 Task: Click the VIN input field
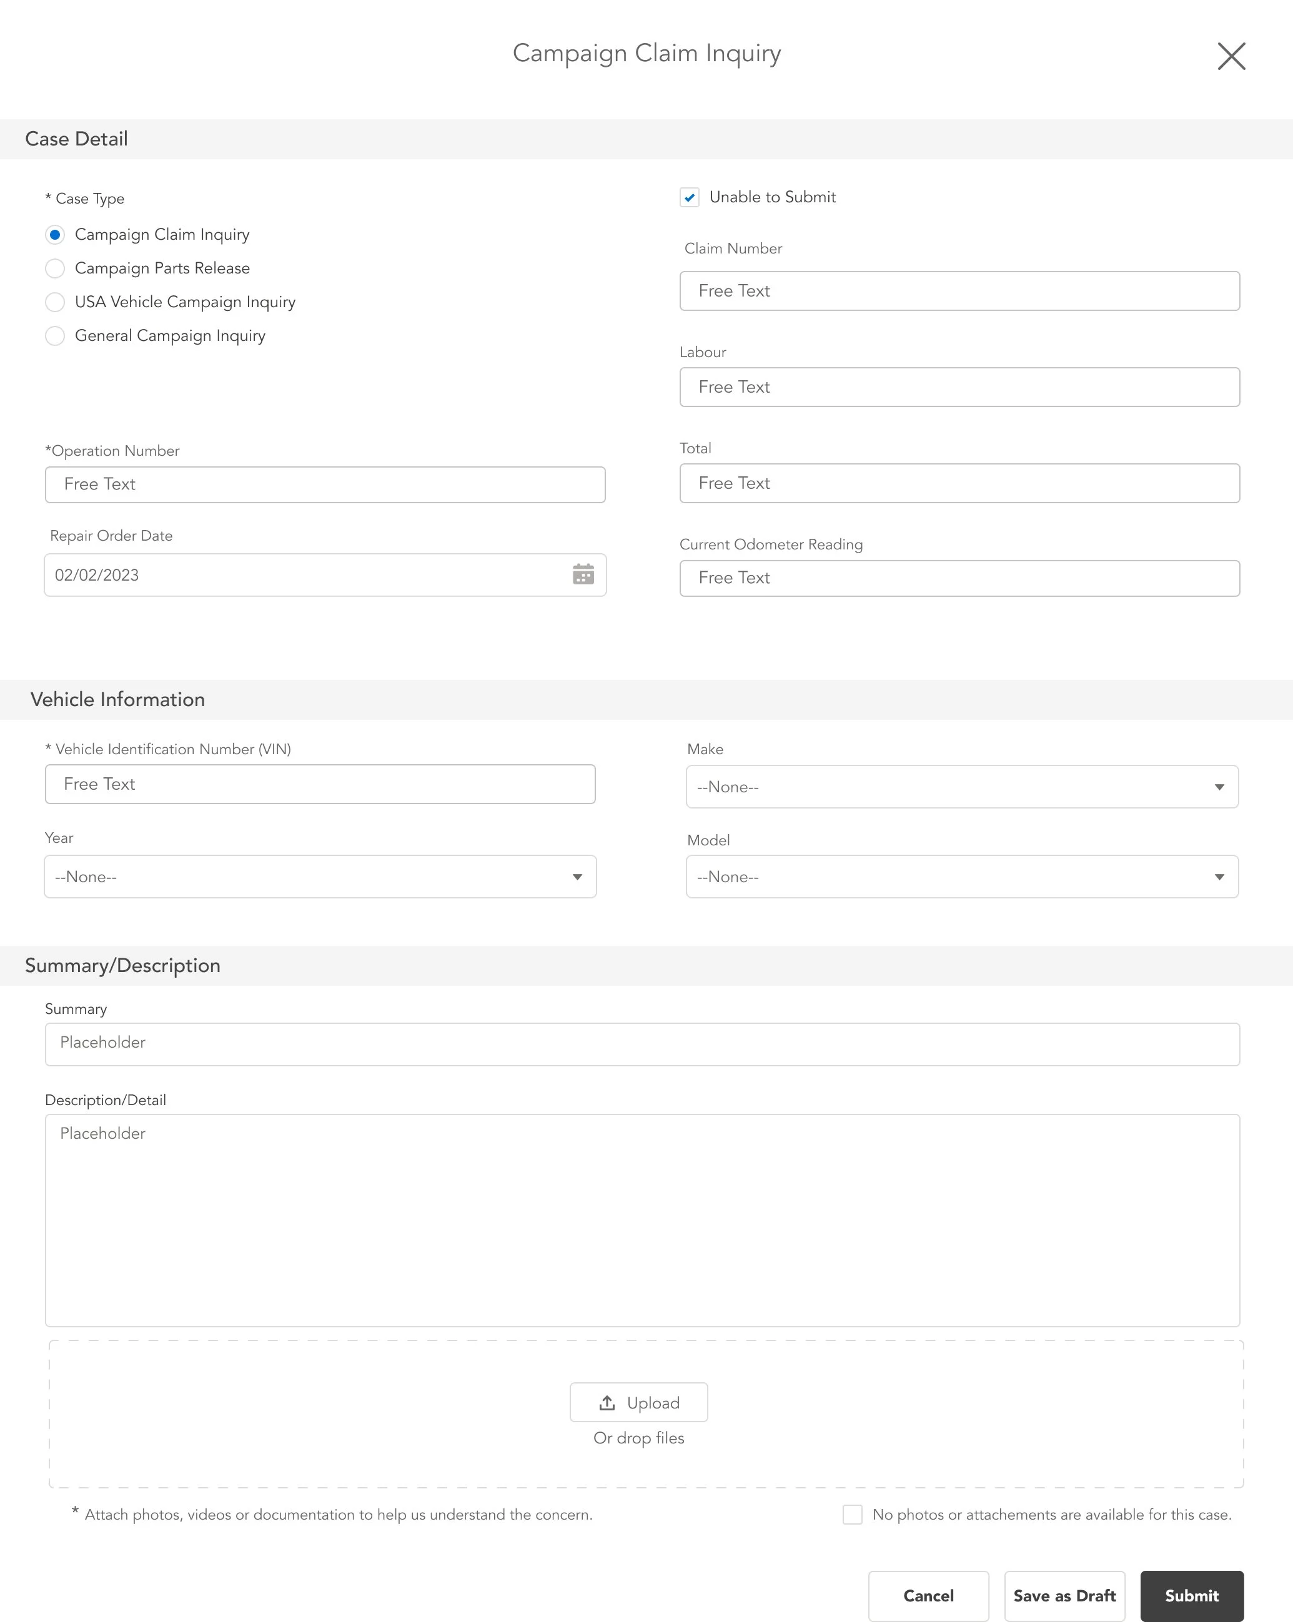320,785
